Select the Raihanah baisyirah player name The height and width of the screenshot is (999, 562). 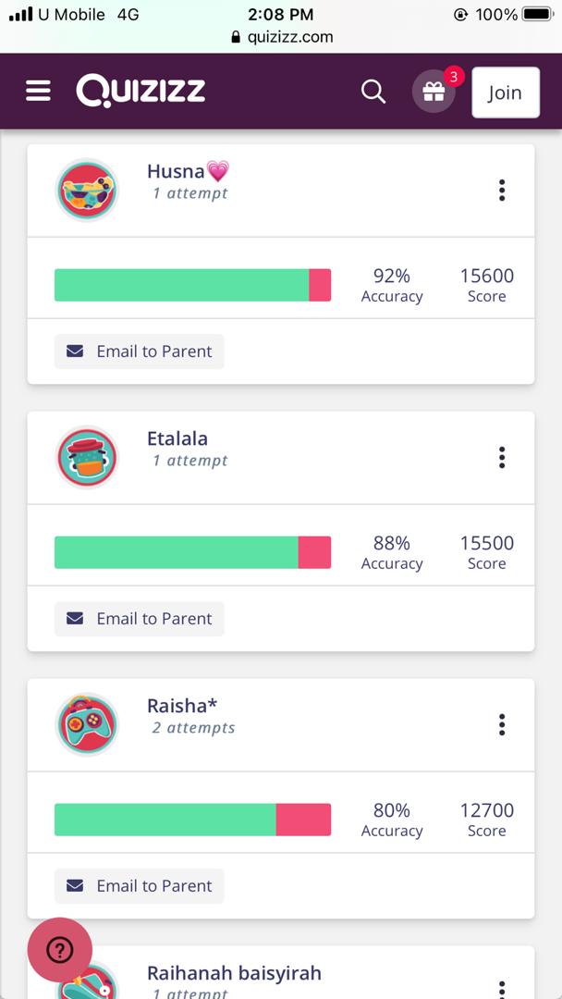click(234, 973)
